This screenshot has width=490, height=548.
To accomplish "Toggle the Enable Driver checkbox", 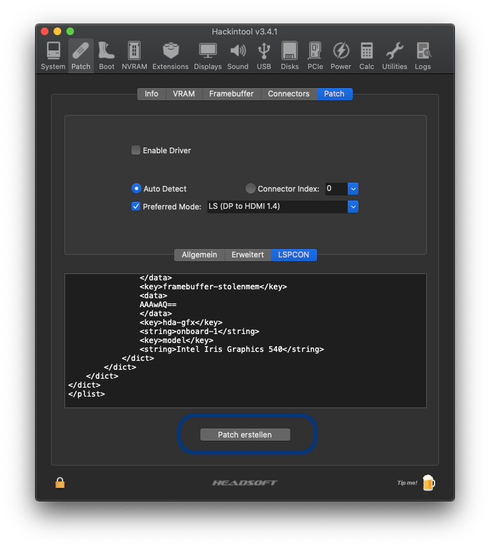I will pos(136,150).
